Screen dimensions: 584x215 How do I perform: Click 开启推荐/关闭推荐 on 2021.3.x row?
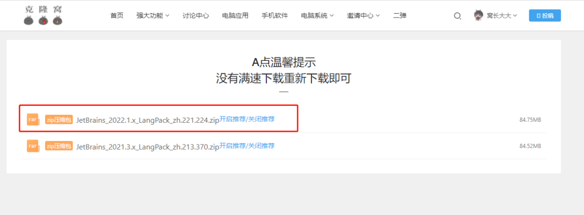tap(247, 146)
